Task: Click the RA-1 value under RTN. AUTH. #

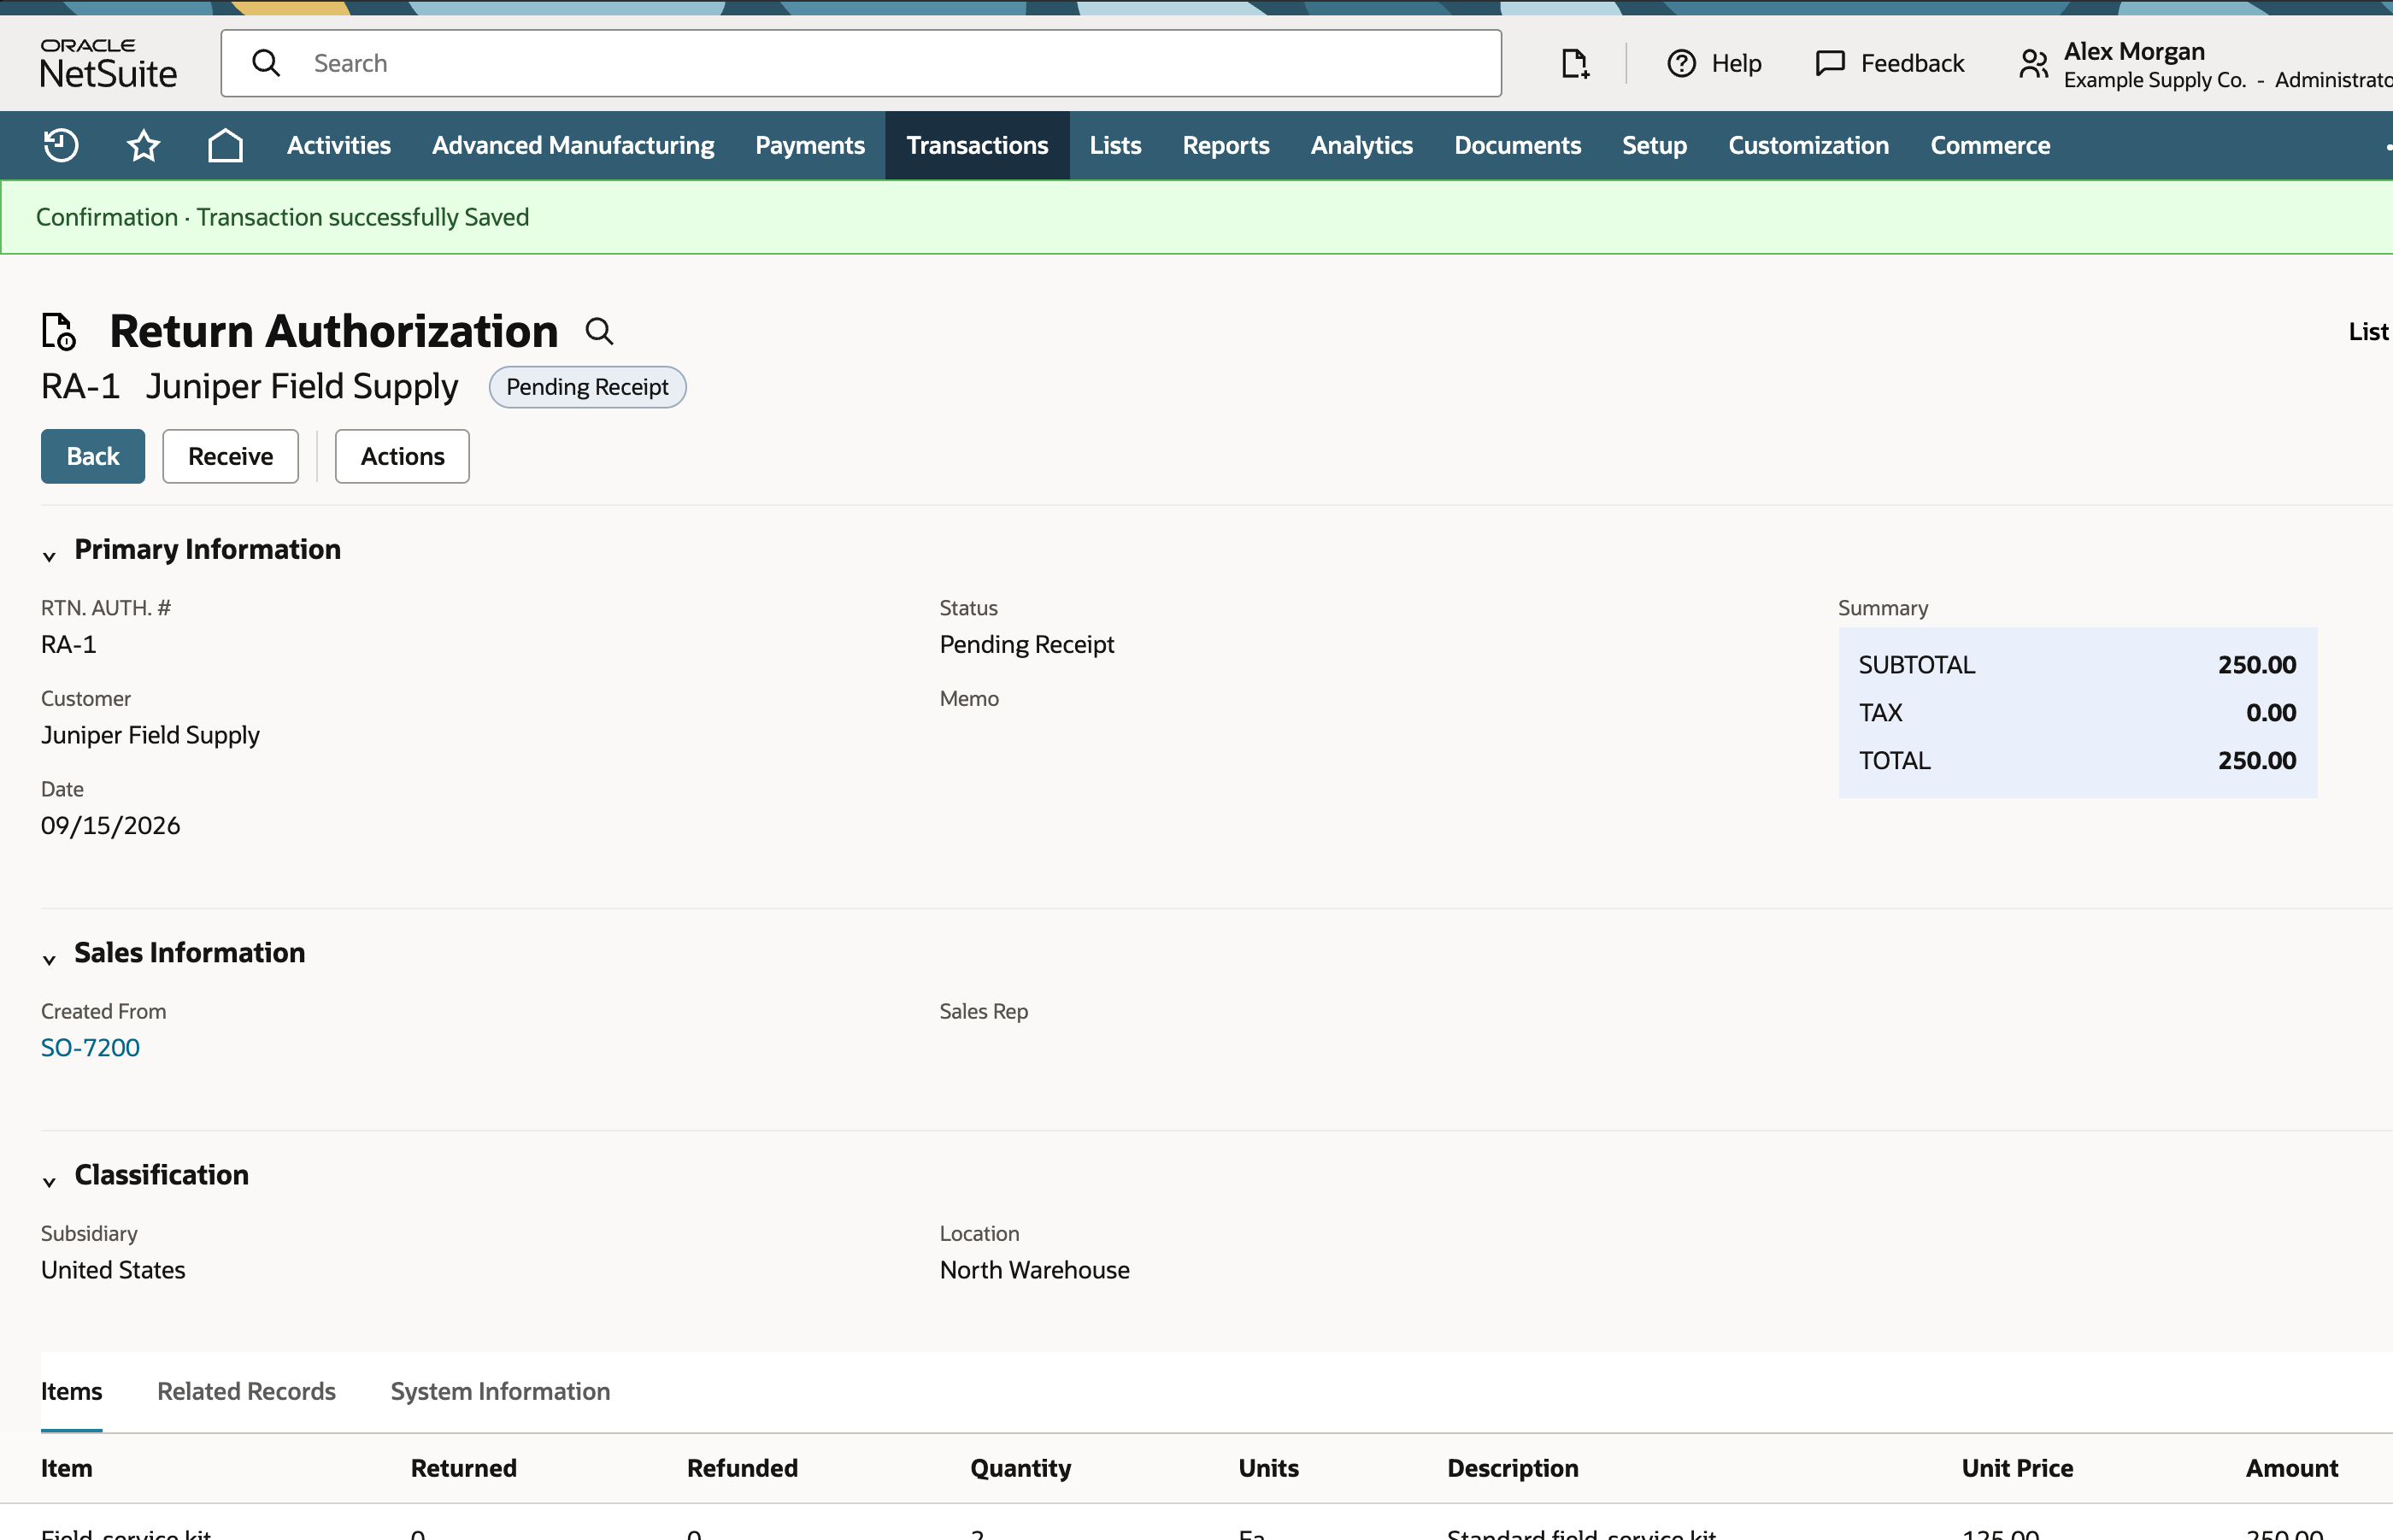Action: click(x=68, y=644)
